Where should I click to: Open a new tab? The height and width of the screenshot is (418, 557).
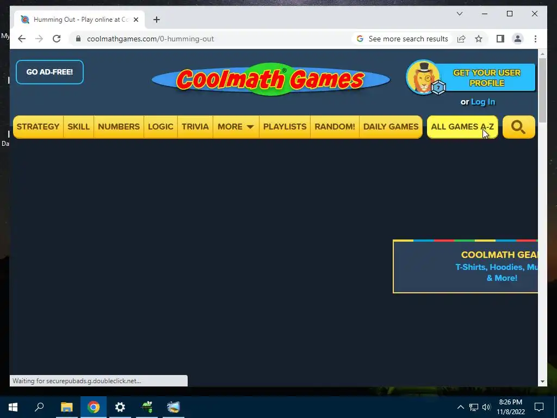pos(157,20)
